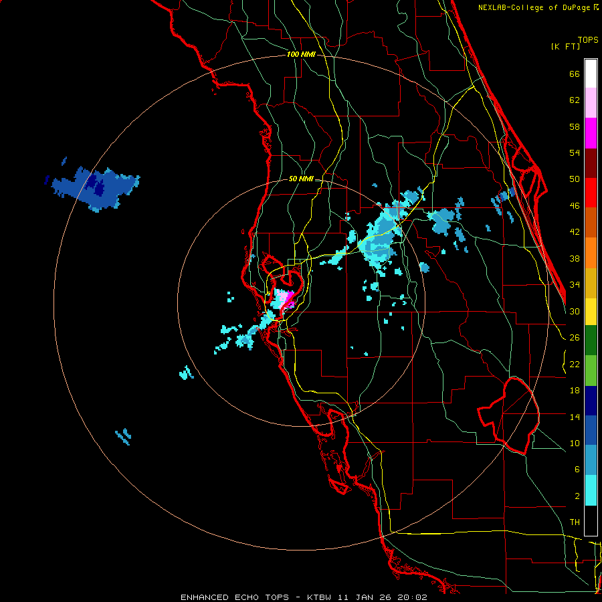
Task: Click the Enhanced Echo Tops KTBW caption
Action: (304, 597)
